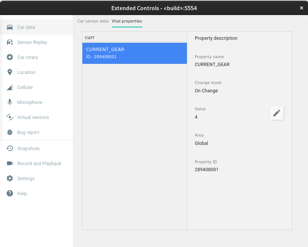This screenshot has height=247, width=308.
Task: Open Settings via the gear icon
Action: (x=10, y=179)
